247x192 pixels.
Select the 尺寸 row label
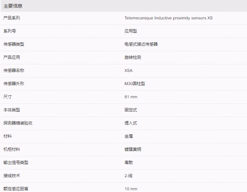tap(8, 97)
